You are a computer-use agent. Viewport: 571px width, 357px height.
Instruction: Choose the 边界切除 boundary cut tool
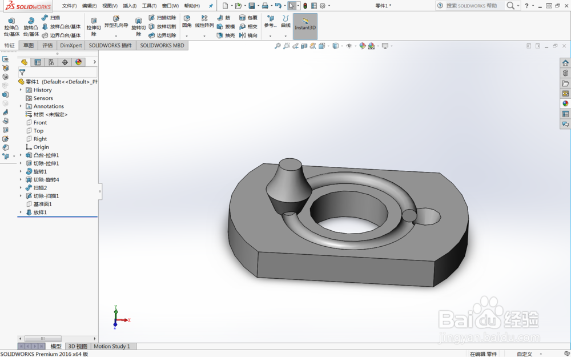point(162,35)
